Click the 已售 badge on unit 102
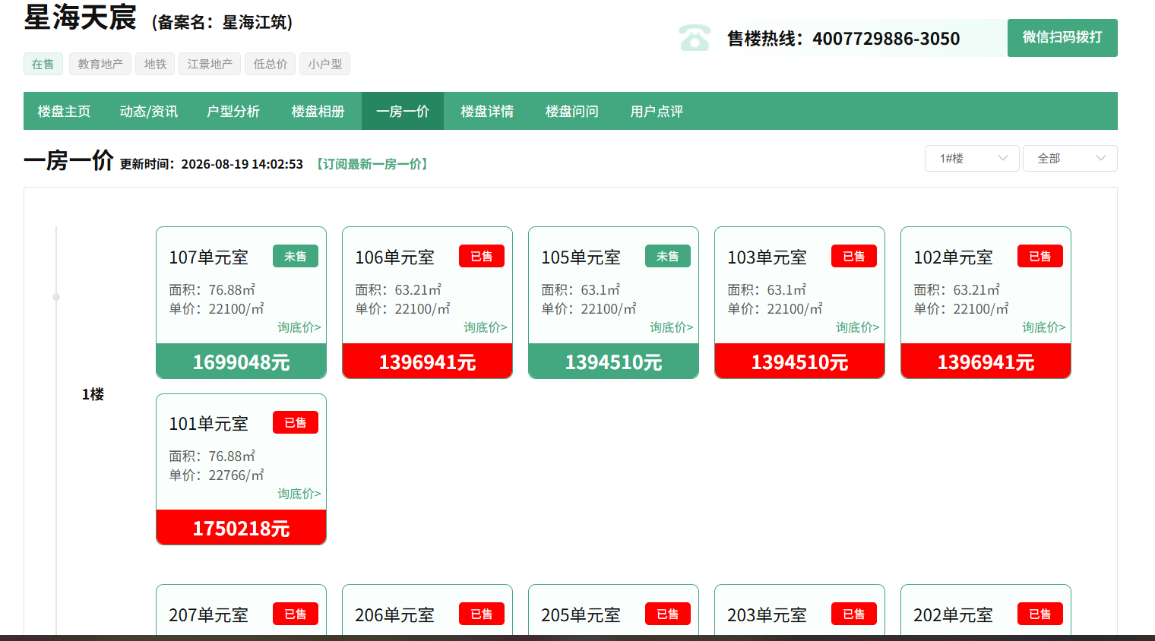The width and height of the screenshot is (1155, 641). (1040, 256)
